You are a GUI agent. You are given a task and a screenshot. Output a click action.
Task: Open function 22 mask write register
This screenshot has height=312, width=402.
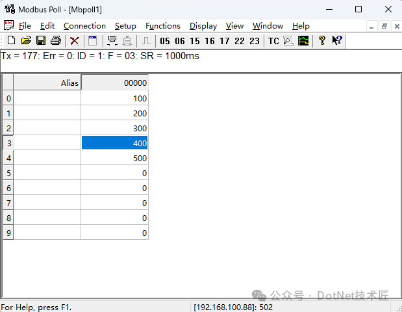pos(240,41)
